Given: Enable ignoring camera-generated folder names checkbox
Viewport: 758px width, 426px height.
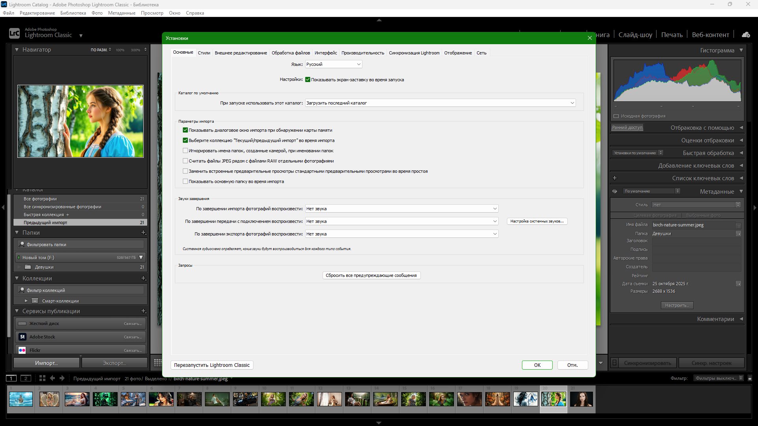Looking at the screenshot, I should (185, 151).
